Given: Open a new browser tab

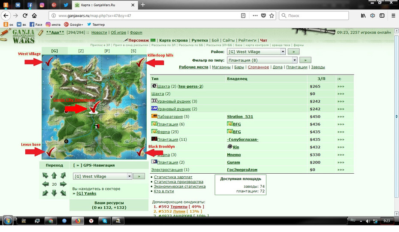Looking at the screenshot, I should pos(143,5).
